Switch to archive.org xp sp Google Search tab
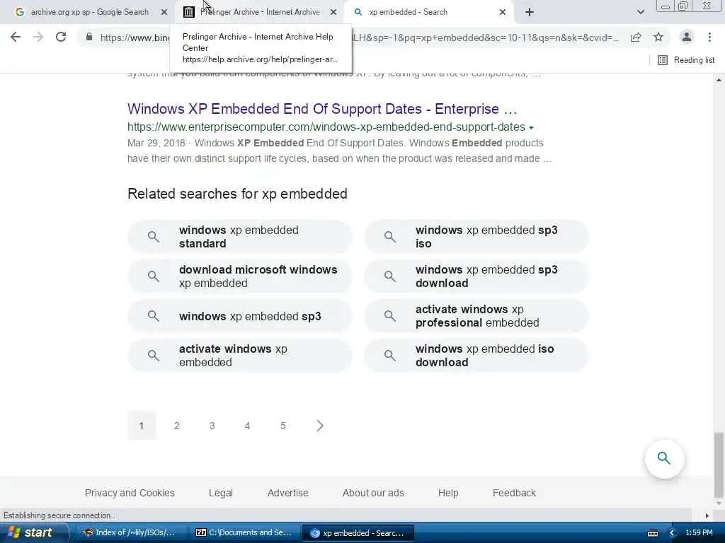The image size is (725, 543). (x=89, y=12)
